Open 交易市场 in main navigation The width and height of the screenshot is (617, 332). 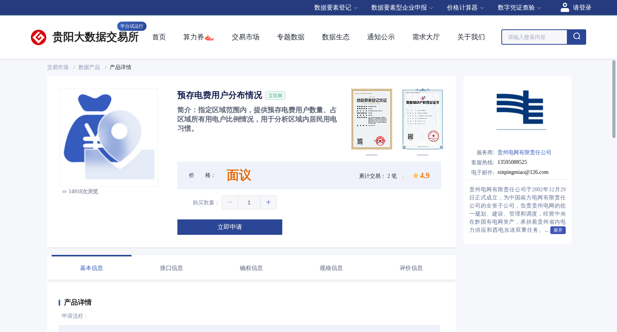246,37
